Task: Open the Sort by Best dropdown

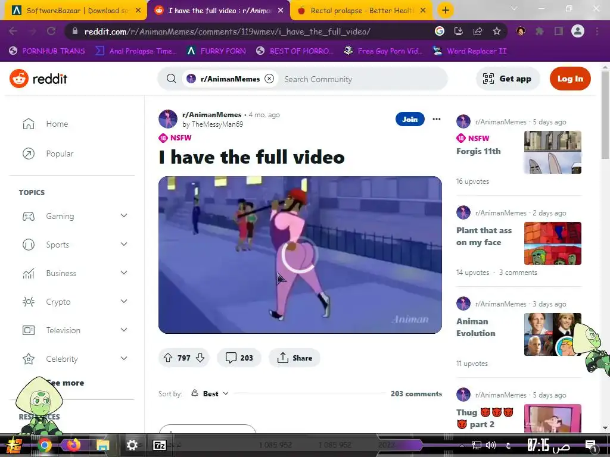Action: pyautogui.click(x=210, y=394)
